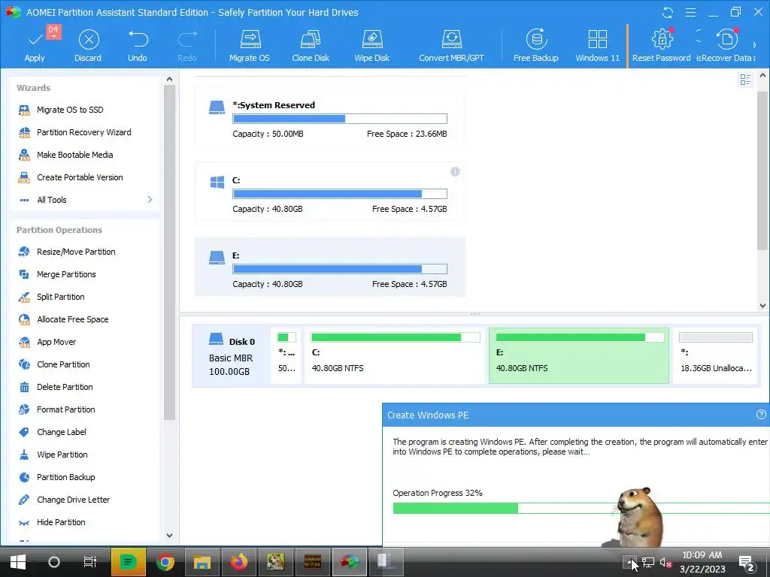The width and height of the screenshot is (770, 577).
Task: Select small 50MB reserved block in disk map
Action: (286, 355)
